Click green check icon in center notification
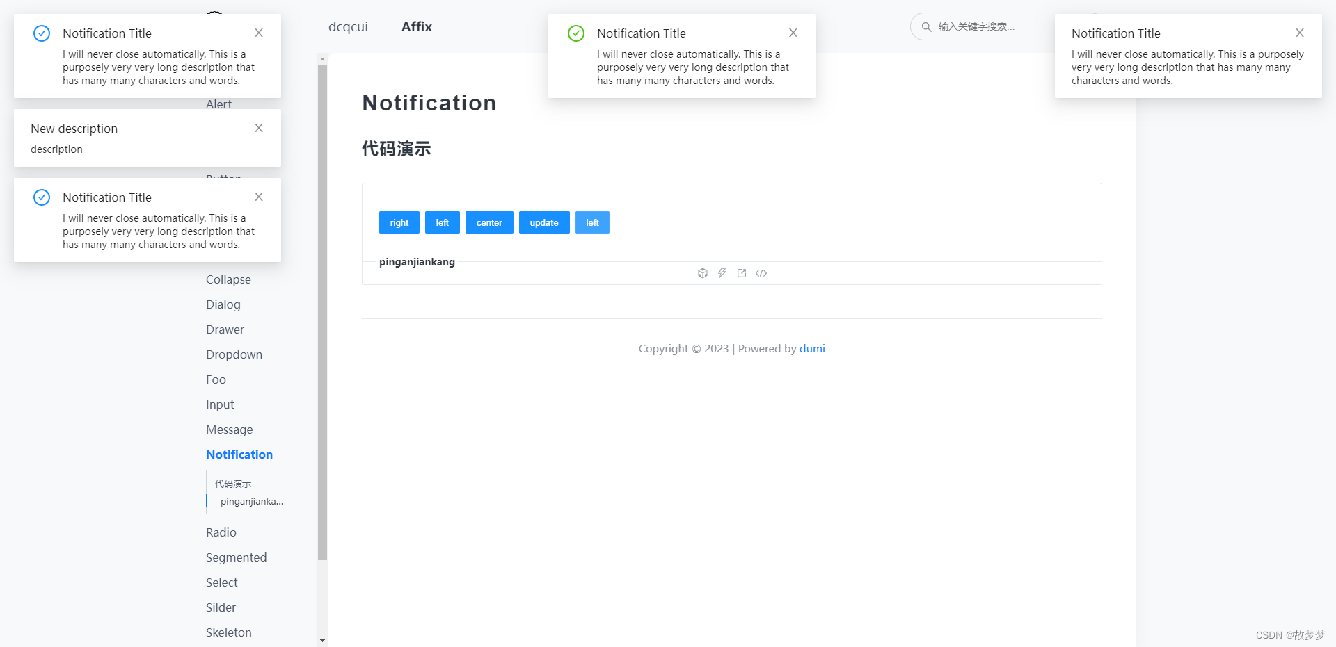The width and height of the screenshot is (1336, 647). pyautogui.click(x=576, y=33)
